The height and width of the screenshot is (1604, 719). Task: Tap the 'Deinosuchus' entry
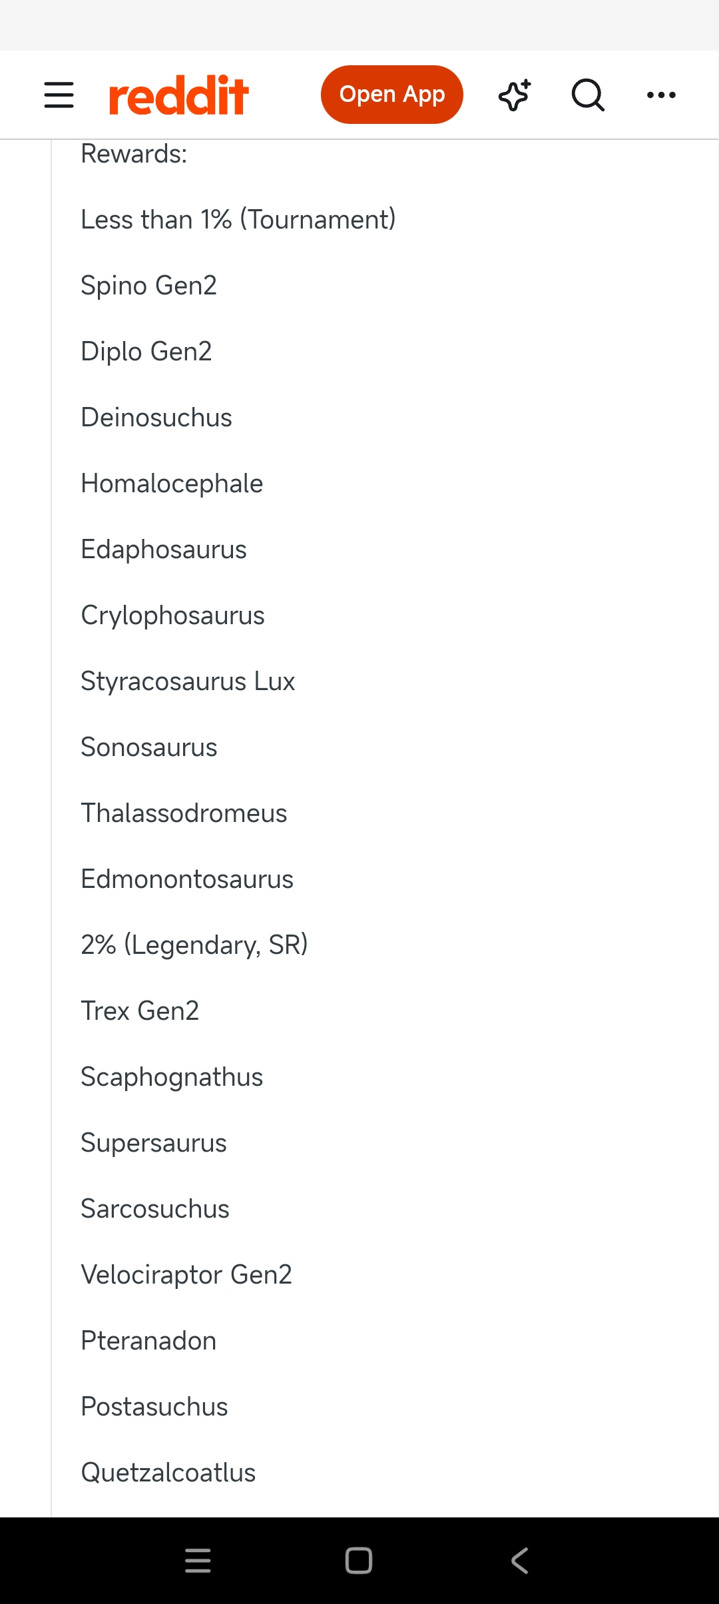click(x=156, y=418)
